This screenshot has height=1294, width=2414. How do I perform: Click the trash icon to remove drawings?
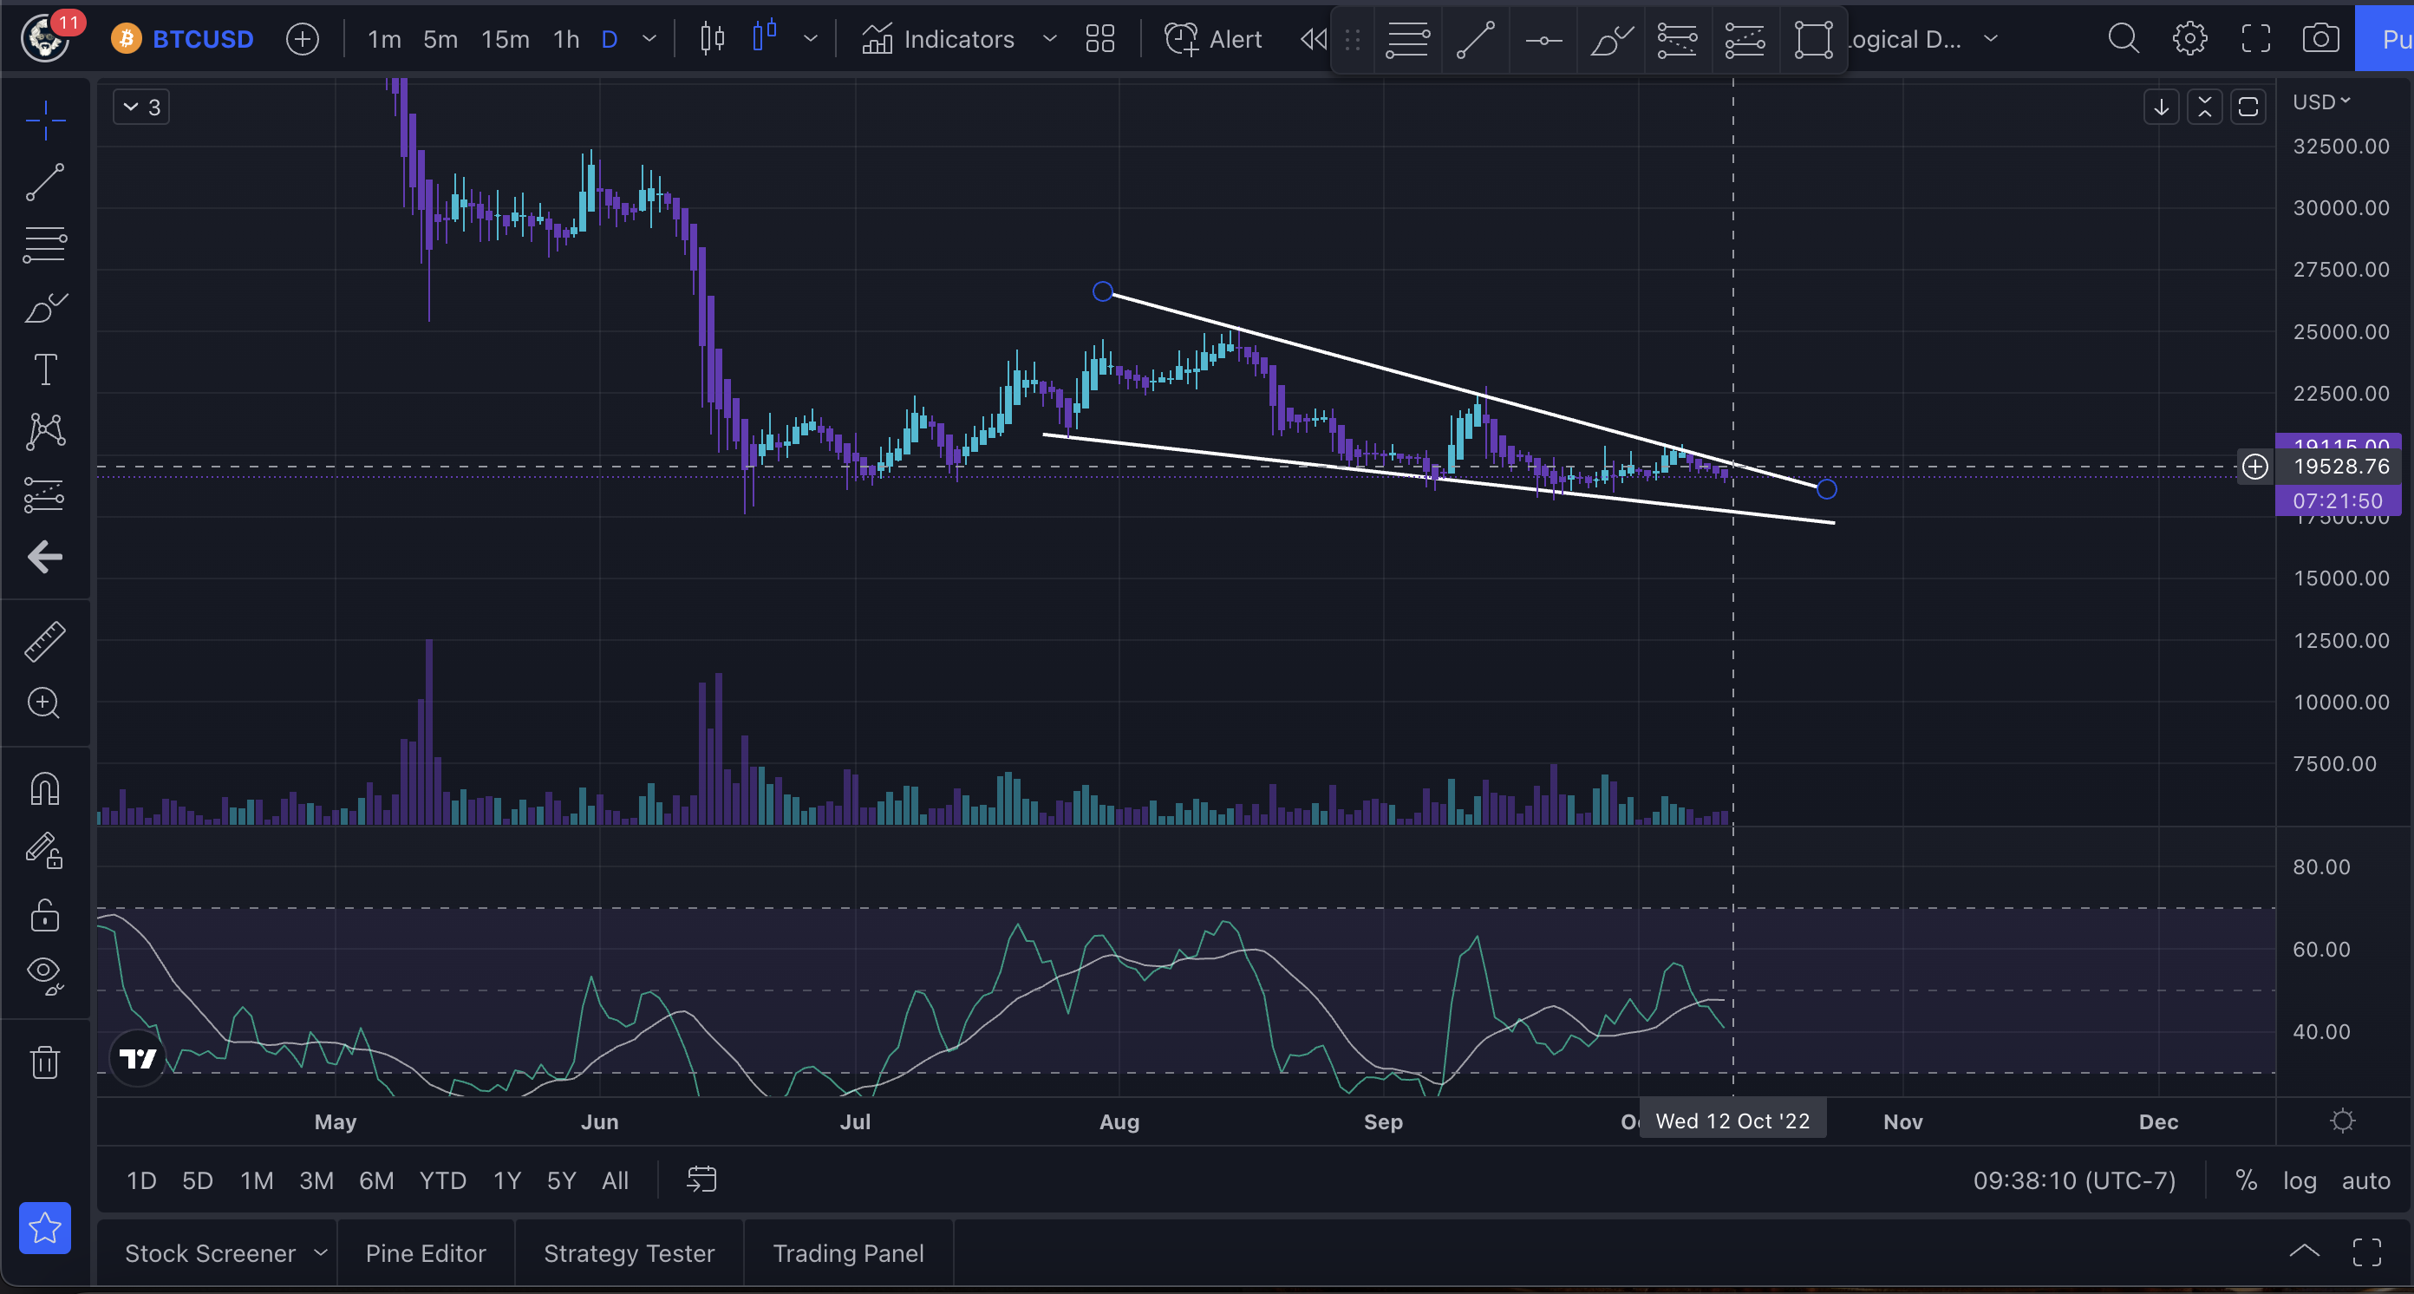(45, 1062)
